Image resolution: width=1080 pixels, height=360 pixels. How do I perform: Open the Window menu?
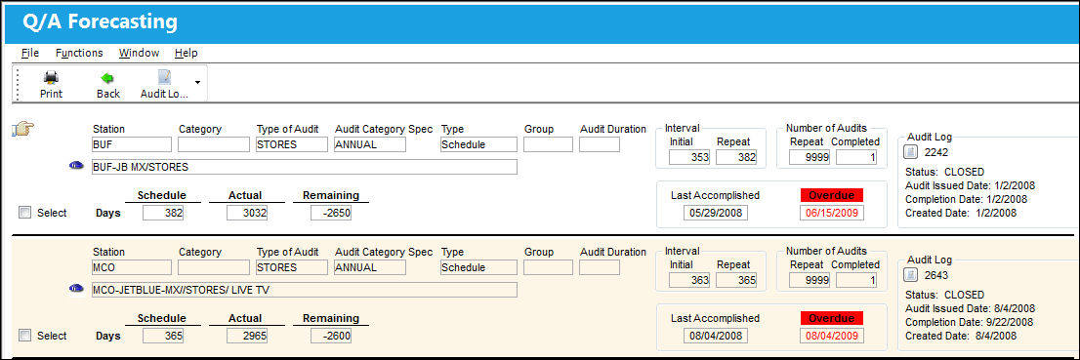(x=139, y=53)
